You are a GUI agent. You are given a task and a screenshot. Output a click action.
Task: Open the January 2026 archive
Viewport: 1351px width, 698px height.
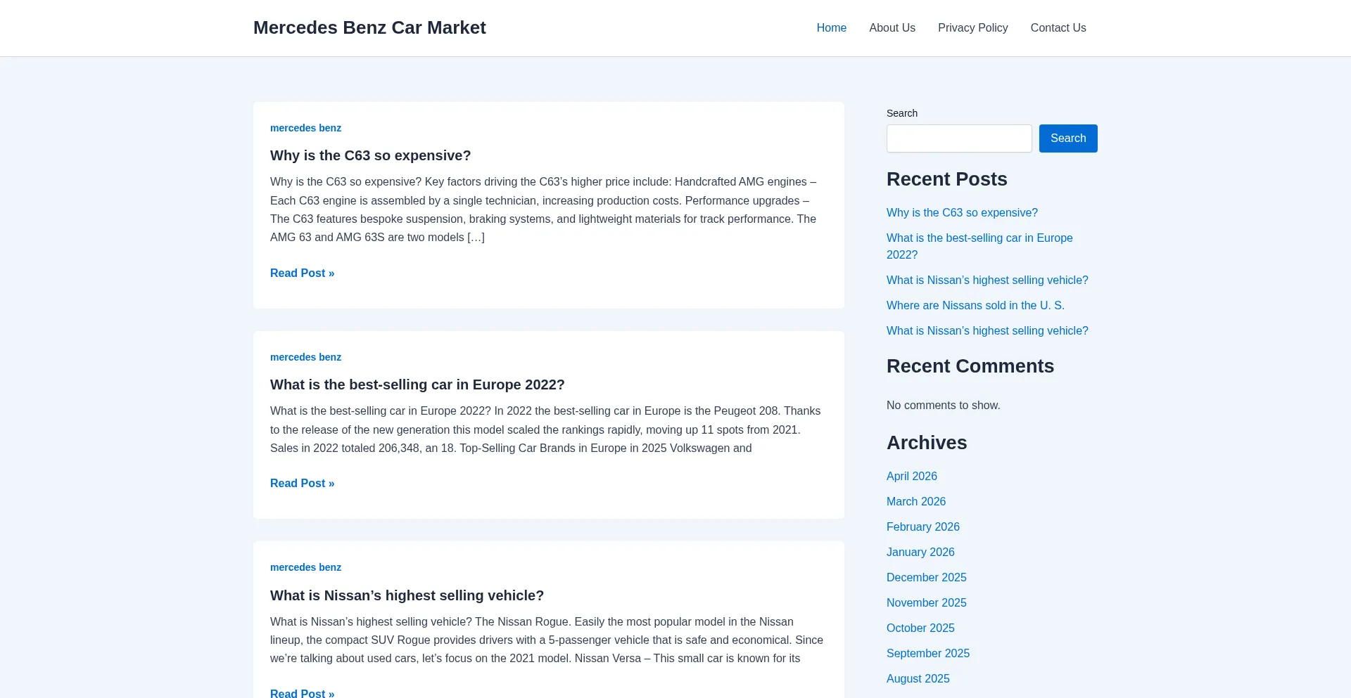920,552
